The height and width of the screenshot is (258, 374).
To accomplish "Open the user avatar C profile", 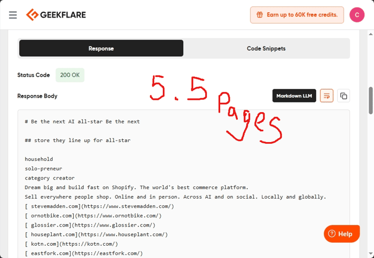I will coord(357,15).
